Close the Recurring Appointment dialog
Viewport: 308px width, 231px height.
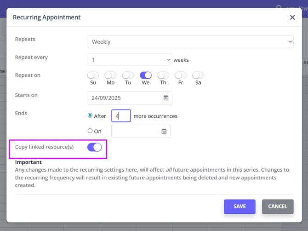292,17
